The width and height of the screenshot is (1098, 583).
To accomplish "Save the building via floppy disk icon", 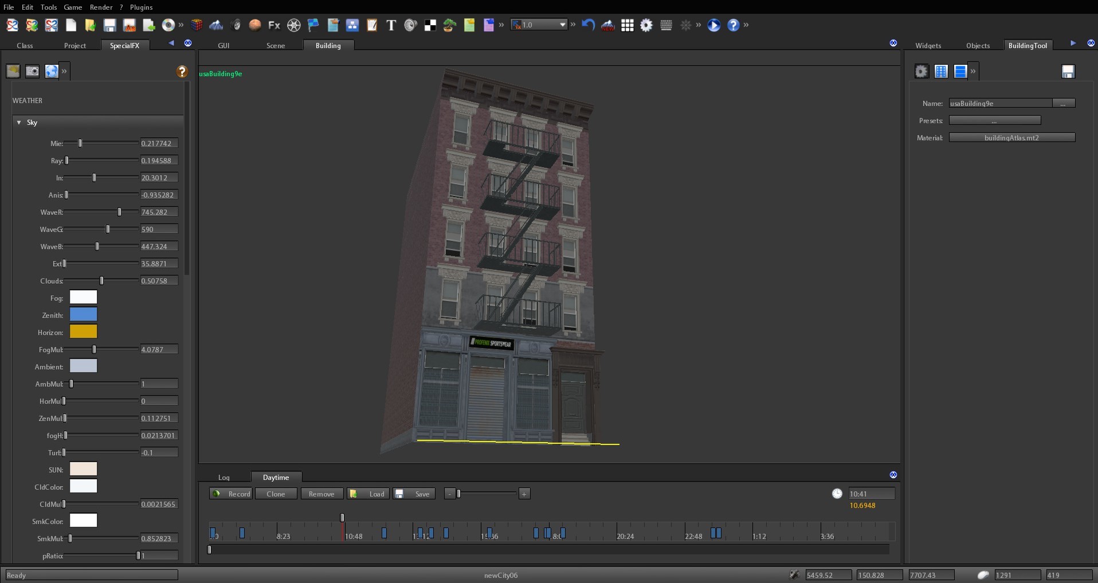I will 1068,71.
